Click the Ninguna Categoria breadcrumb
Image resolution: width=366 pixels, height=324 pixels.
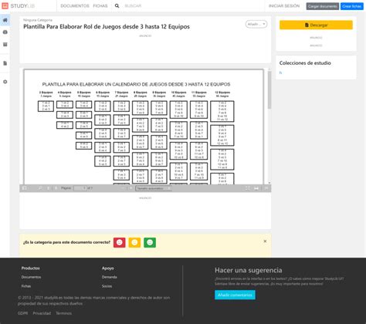[38, 20]
